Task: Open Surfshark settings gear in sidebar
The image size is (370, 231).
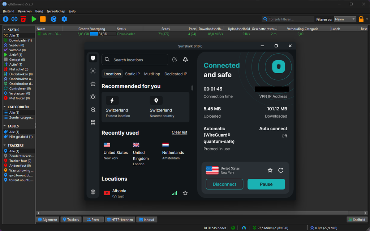Action: 93,192
